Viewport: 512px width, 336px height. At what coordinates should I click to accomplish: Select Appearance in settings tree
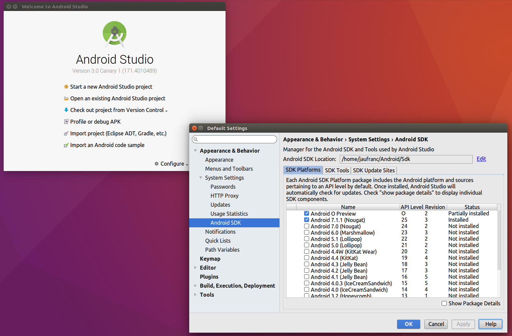point(219,160)
